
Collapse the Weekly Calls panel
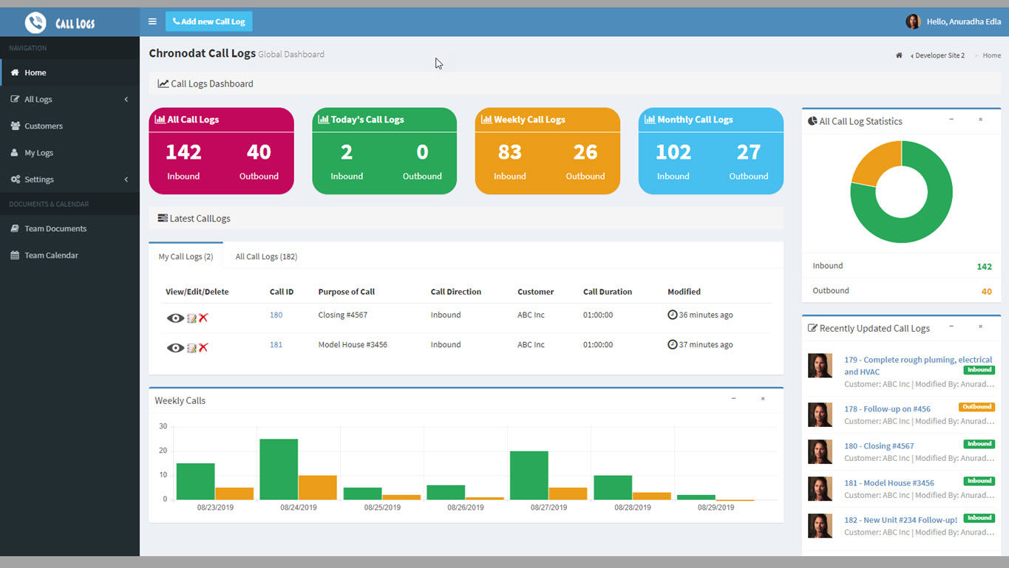pos(733,399)
